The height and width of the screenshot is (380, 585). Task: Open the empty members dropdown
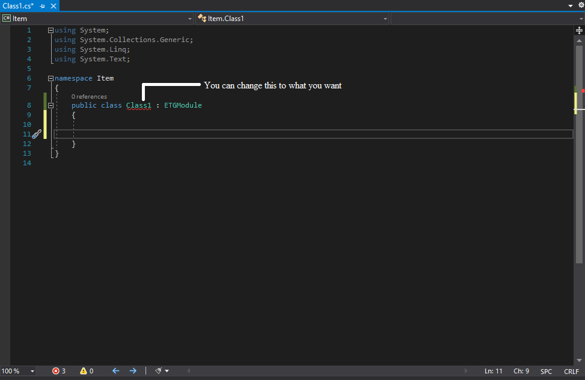(x=488, y=18)
